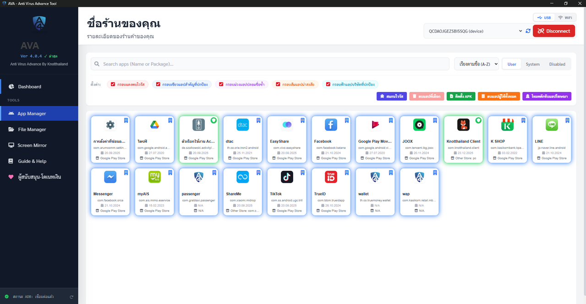Select App Manager in the sidebar

pos(39,114)
